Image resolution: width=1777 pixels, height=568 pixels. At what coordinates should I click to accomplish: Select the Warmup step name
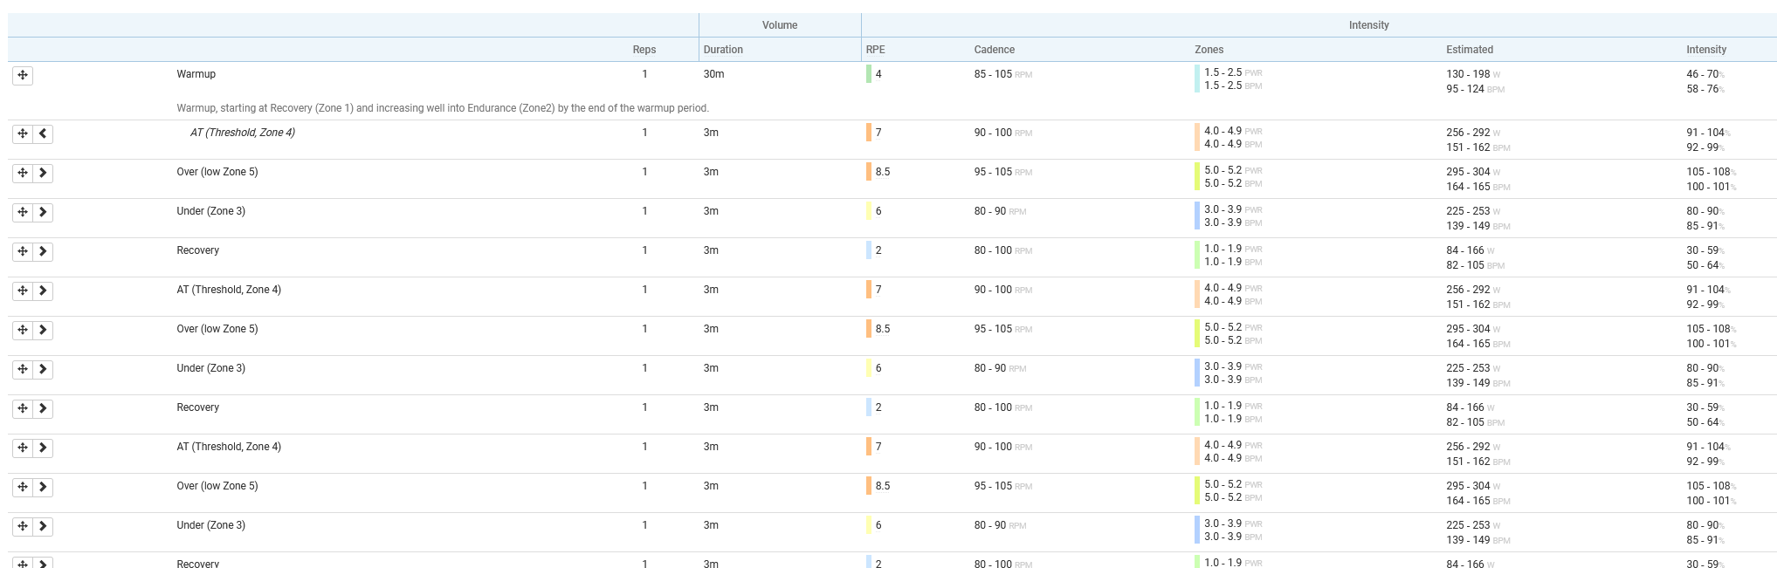pos(196,74)
